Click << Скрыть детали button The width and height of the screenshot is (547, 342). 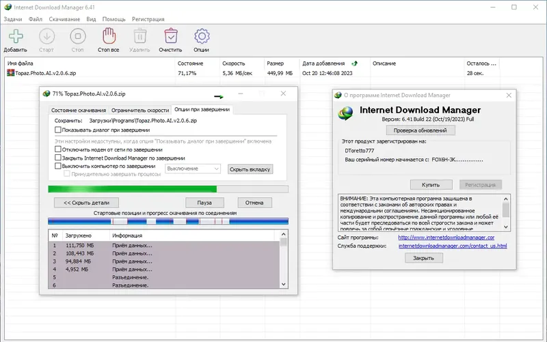[86, 203]
